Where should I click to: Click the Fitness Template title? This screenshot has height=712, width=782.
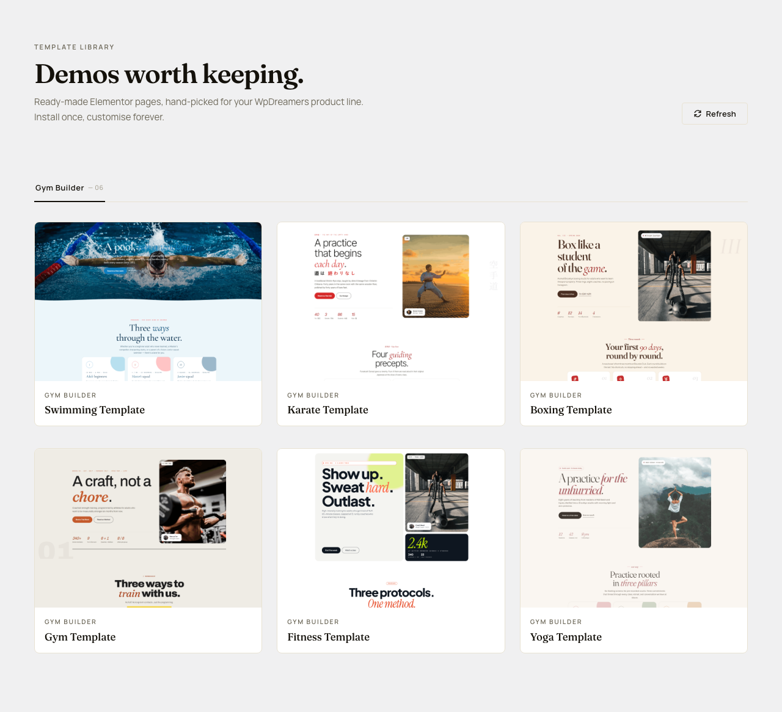tap(329, 637)
